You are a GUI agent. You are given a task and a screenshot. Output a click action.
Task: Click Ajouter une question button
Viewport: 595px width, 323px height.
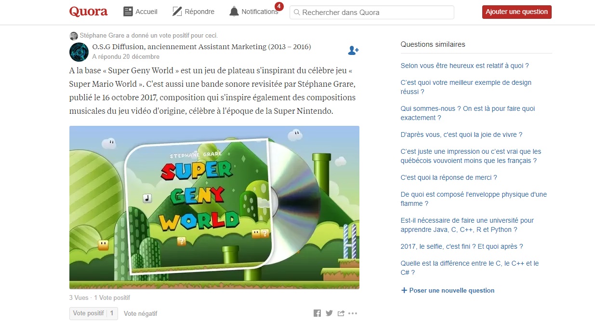517,12
